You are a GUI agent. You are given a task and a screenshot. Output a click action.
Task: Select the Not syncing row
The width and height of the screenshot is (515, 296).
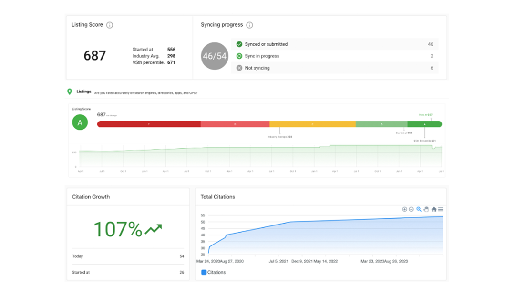point(335,68)
